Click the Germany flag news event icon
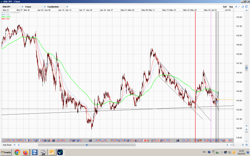The image size is (250, 156). point(200,140)
